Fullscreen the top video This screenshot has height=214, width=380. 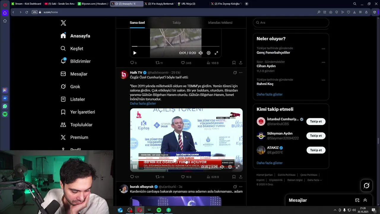[216, 53]
